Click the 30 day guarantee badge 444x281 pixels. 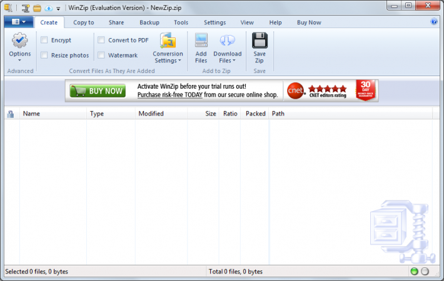pos(366,90)
